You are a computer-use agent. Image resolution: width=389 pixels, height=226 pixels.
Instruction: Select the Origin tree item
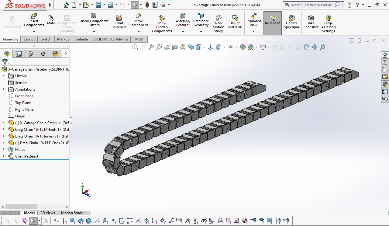[x=20, y=116]
